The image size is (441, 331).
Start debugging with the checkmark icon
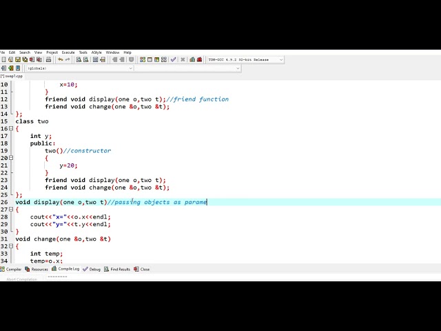173,60
